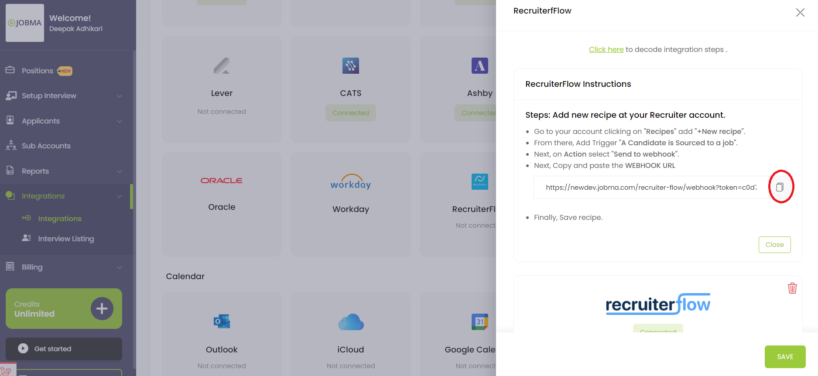Click the Sub Accounts people icon
The width and height of the screenshot is (818, 376).
(11, 145)
